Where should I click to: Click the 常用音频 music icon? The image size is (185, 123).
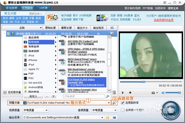click(x=25, y=47)
